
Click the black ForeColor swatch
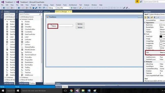(x=161, y=36)
